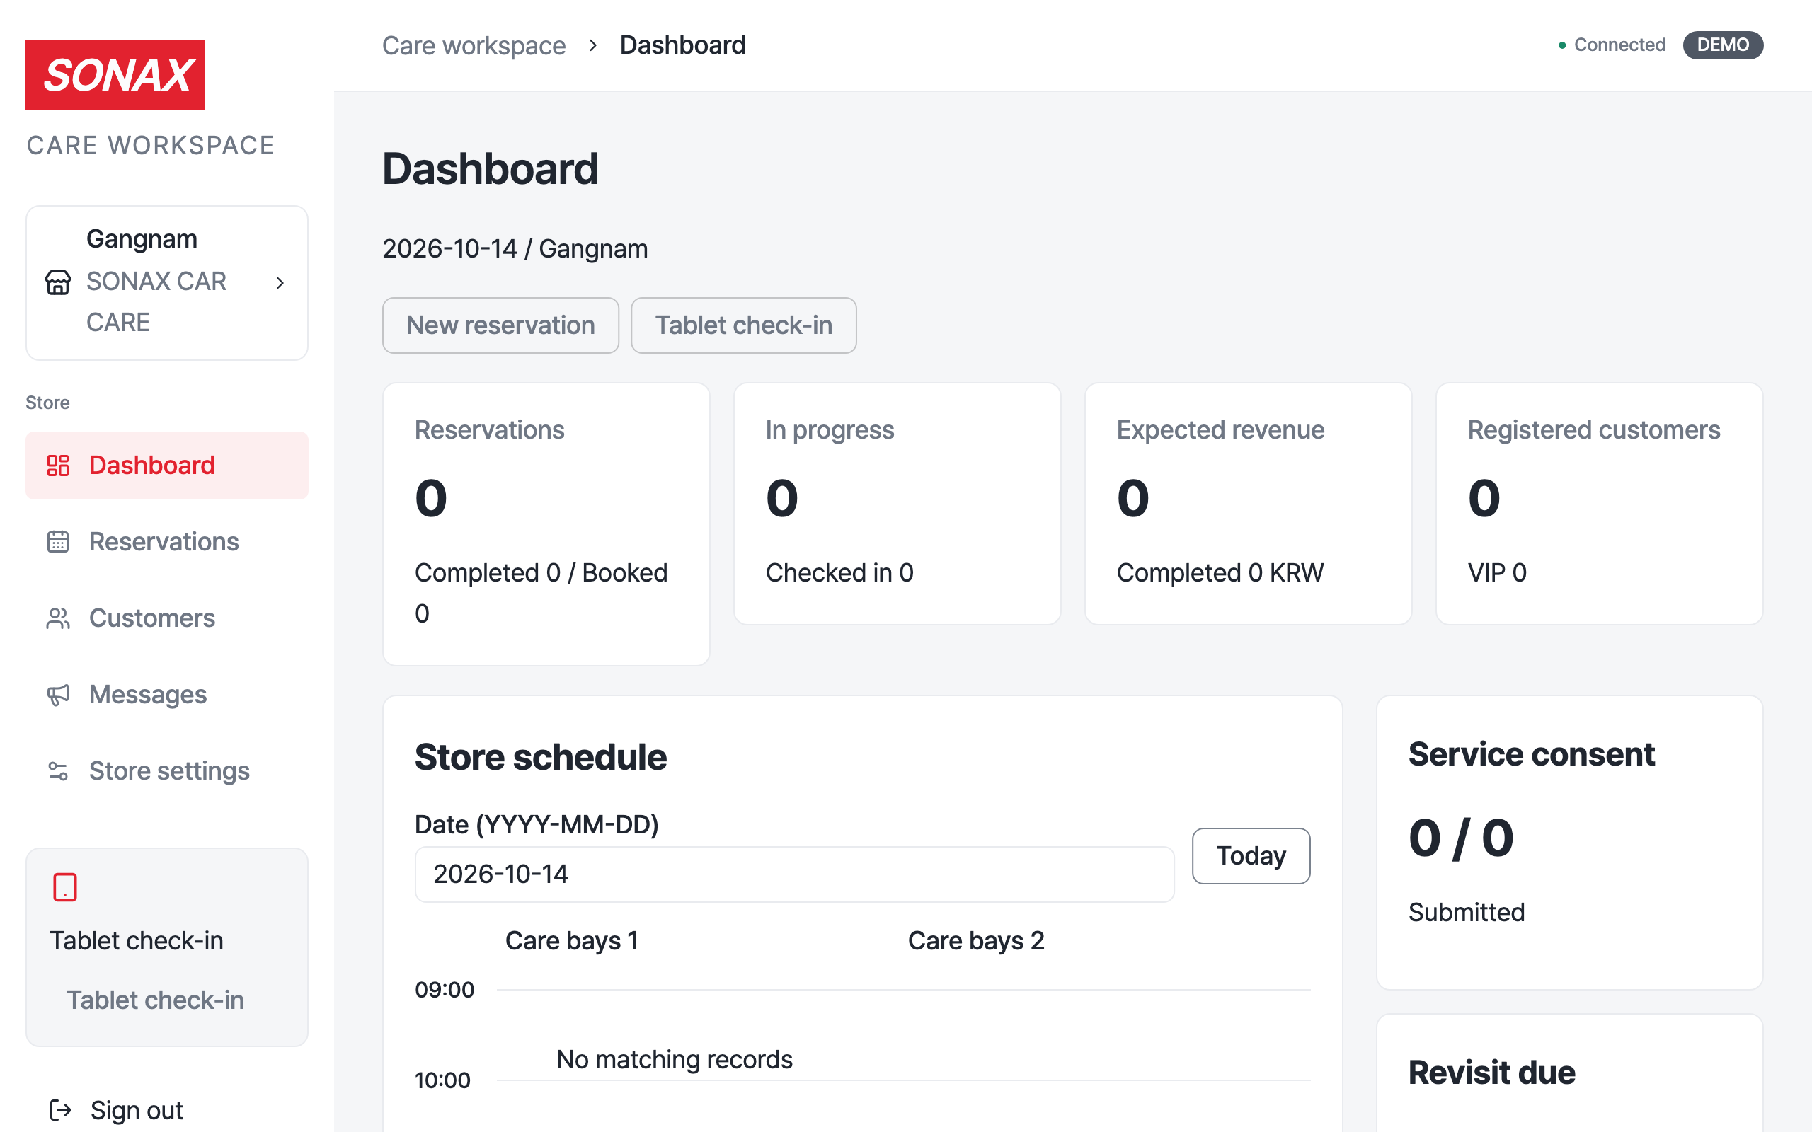Click the Care bays 2 column header

click(975, 940)
